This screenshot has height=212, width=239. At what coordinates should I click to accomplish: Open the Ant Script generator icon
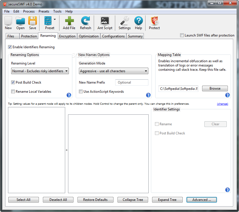[105, 21]
